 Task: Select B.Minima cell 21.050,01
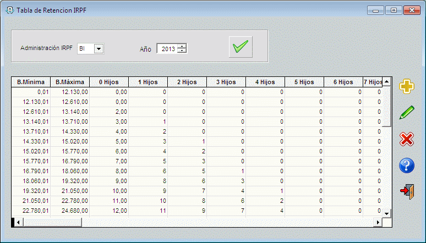pos(31,201)
